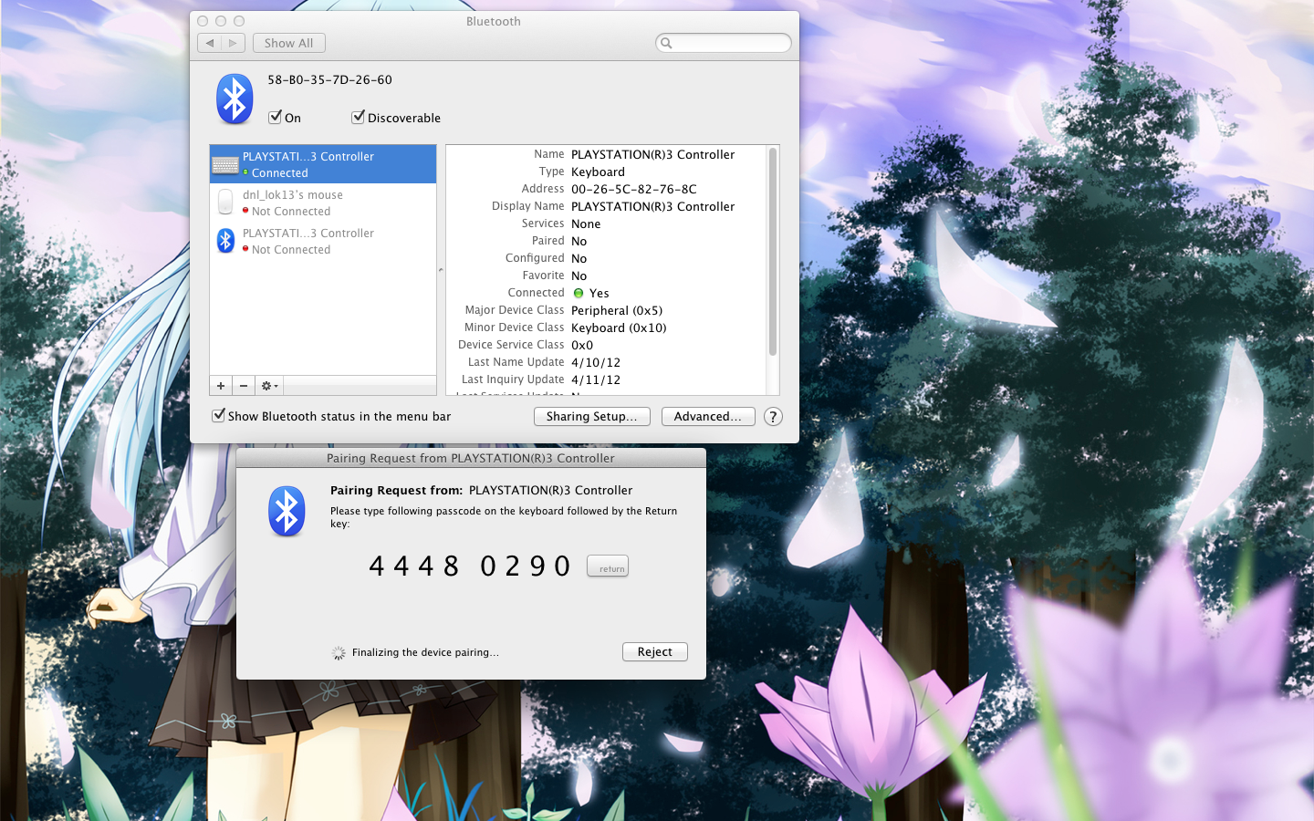This screenshot has height=821, width=1314.
Task: Click the Device Service Class value 0x0
Action: pos(582,345)
